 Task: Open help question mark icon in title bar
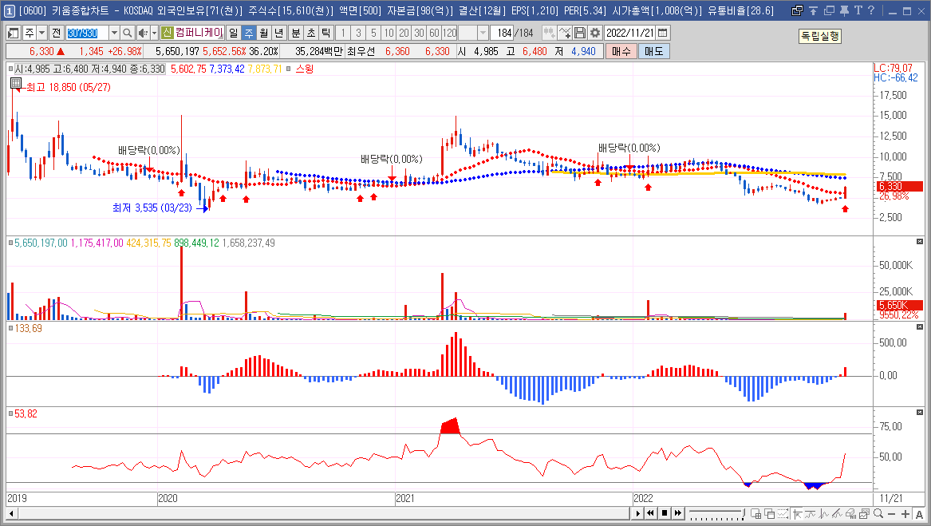point(871,10)
